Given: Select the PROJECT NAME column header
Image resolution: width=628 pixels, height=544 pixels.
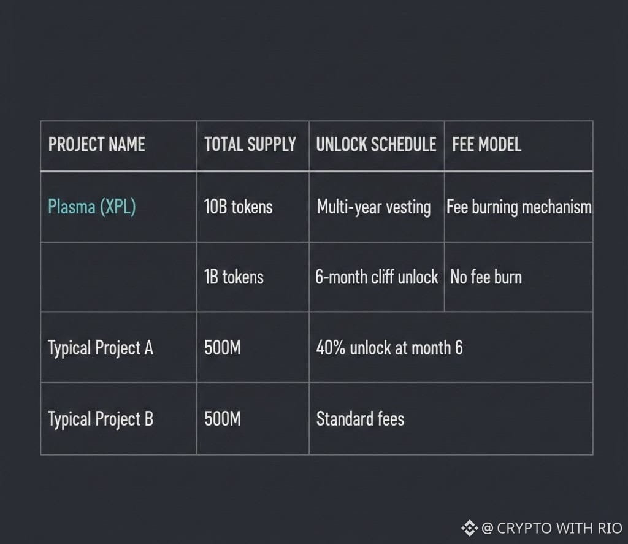Looking at the screenshot, I should (97, 145).
